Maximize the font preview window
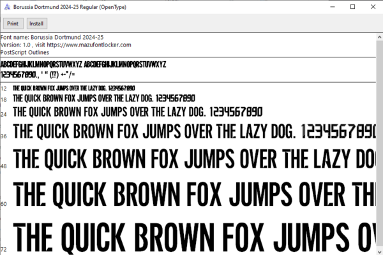Image resolution: width=383 pixels, height=255 pixels. click(x=352, y=7)
